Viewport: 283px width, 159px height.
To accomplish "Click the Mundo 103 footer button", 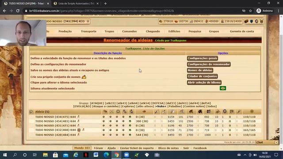I will coord(82,148).
